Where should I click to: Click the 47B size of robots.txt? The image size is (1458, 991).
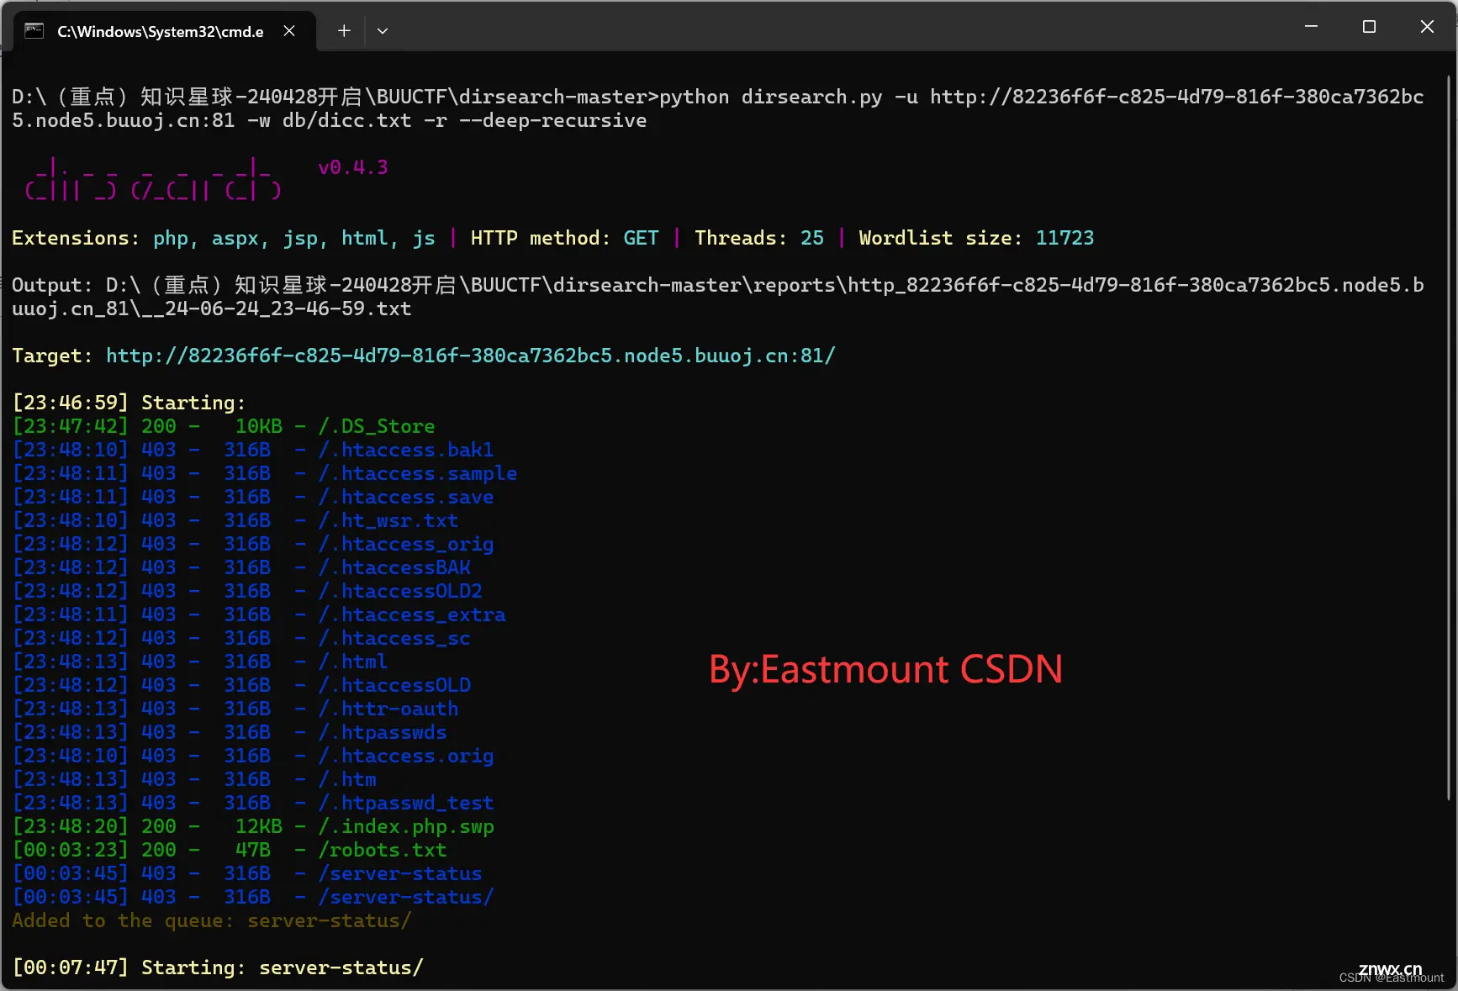(x=253, y=850)
